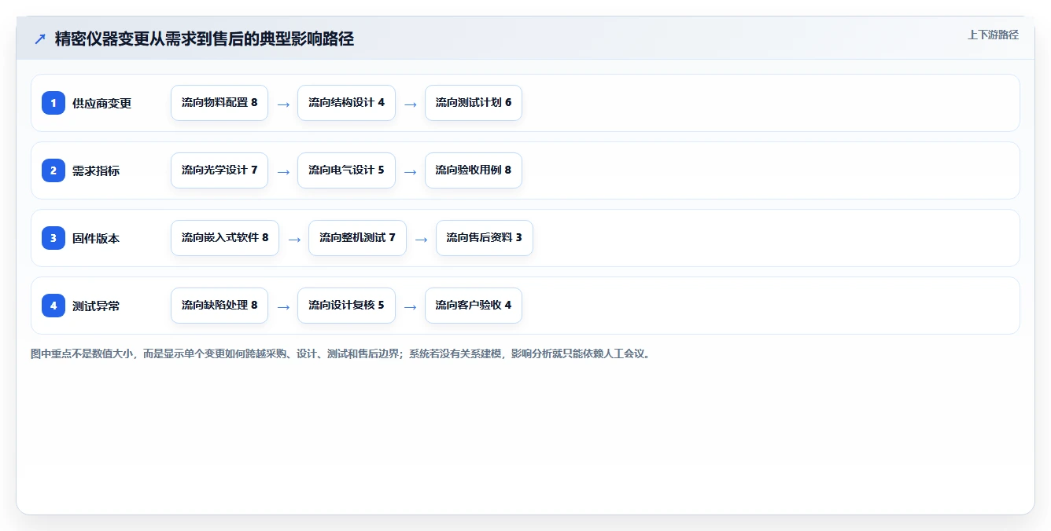Click the 固件版本 row label
The image size is (1051, 531).
point(96,238)
